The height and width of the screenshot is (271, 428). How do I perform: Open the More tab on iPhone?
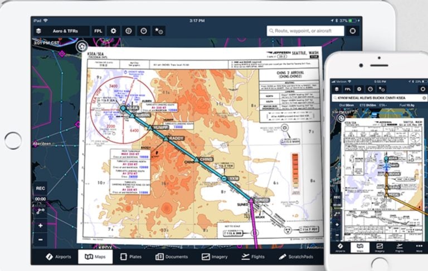pyautogui.click(x=419, y=248)
